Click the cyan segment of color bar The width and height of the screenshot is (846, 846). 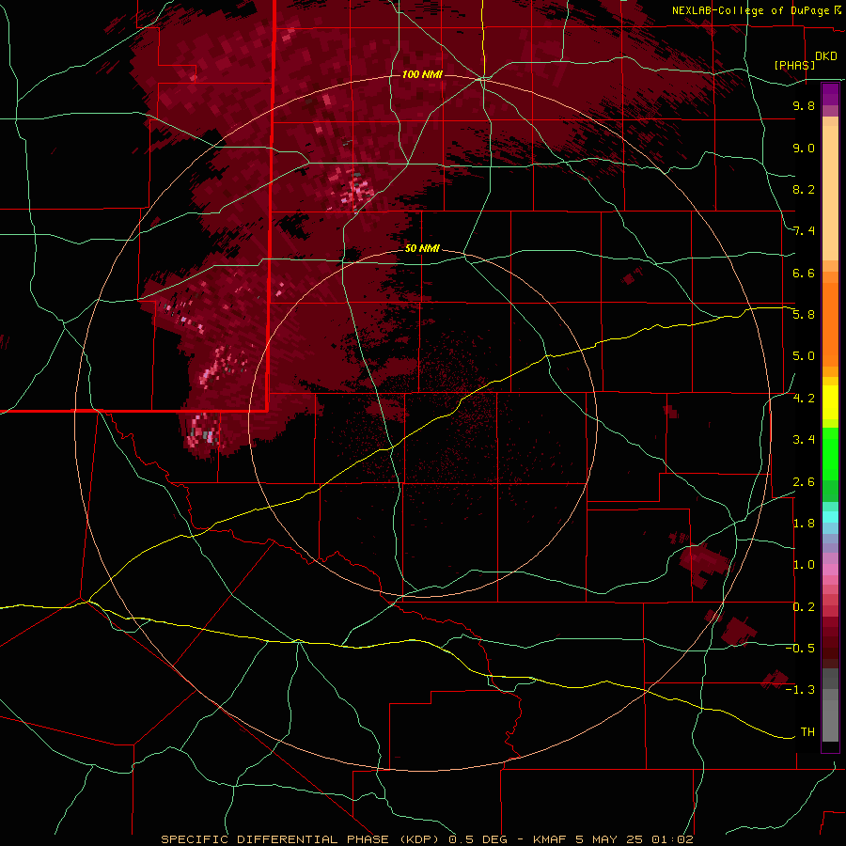(830, 517)
